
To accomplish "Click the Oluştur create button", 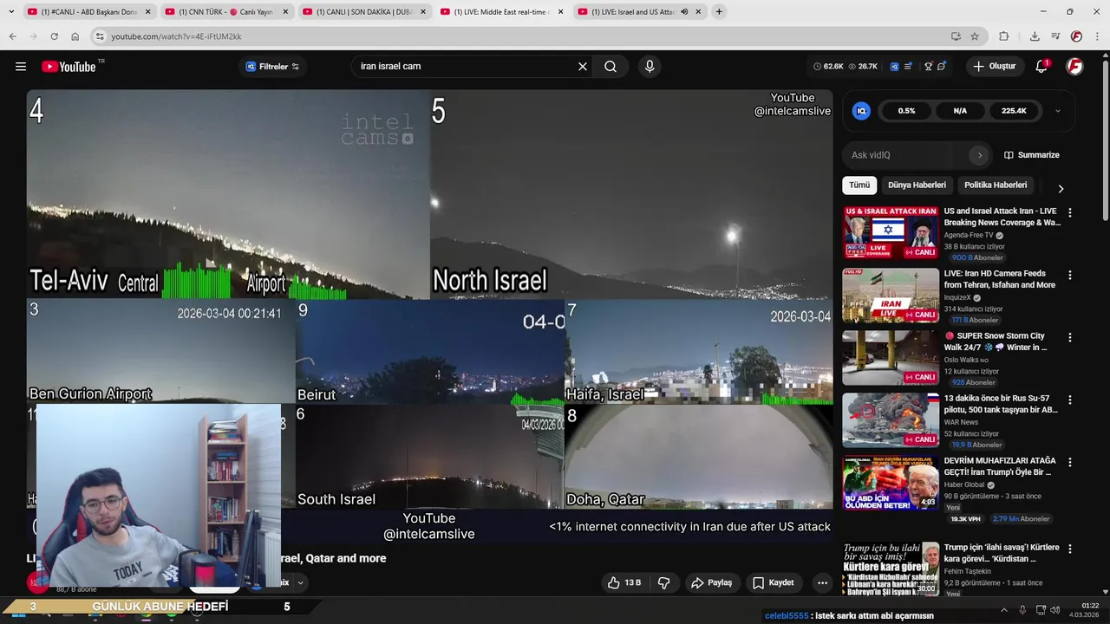I will pos(995,67).
